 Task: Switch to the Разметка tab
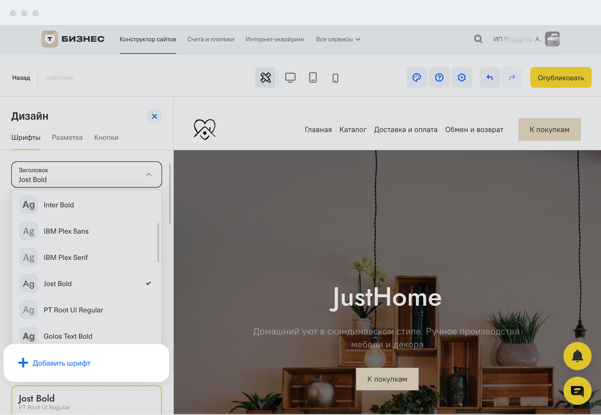67,138
